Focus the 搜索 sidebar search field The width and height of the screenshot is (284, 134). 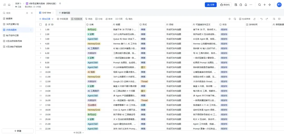[x=13, y=13]
